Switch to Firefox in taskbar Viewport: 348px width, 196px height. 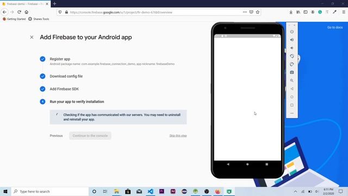[x=217, y=191]
